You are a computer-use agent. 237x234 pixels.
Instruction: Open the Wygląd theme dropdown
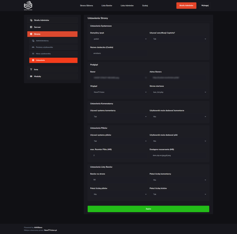119,92
